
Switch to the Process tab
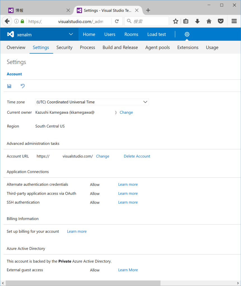point(87,47)
